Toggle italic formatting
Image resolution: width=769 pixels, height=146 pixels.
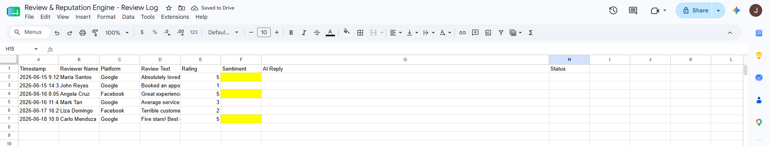(x=304, y=33)
